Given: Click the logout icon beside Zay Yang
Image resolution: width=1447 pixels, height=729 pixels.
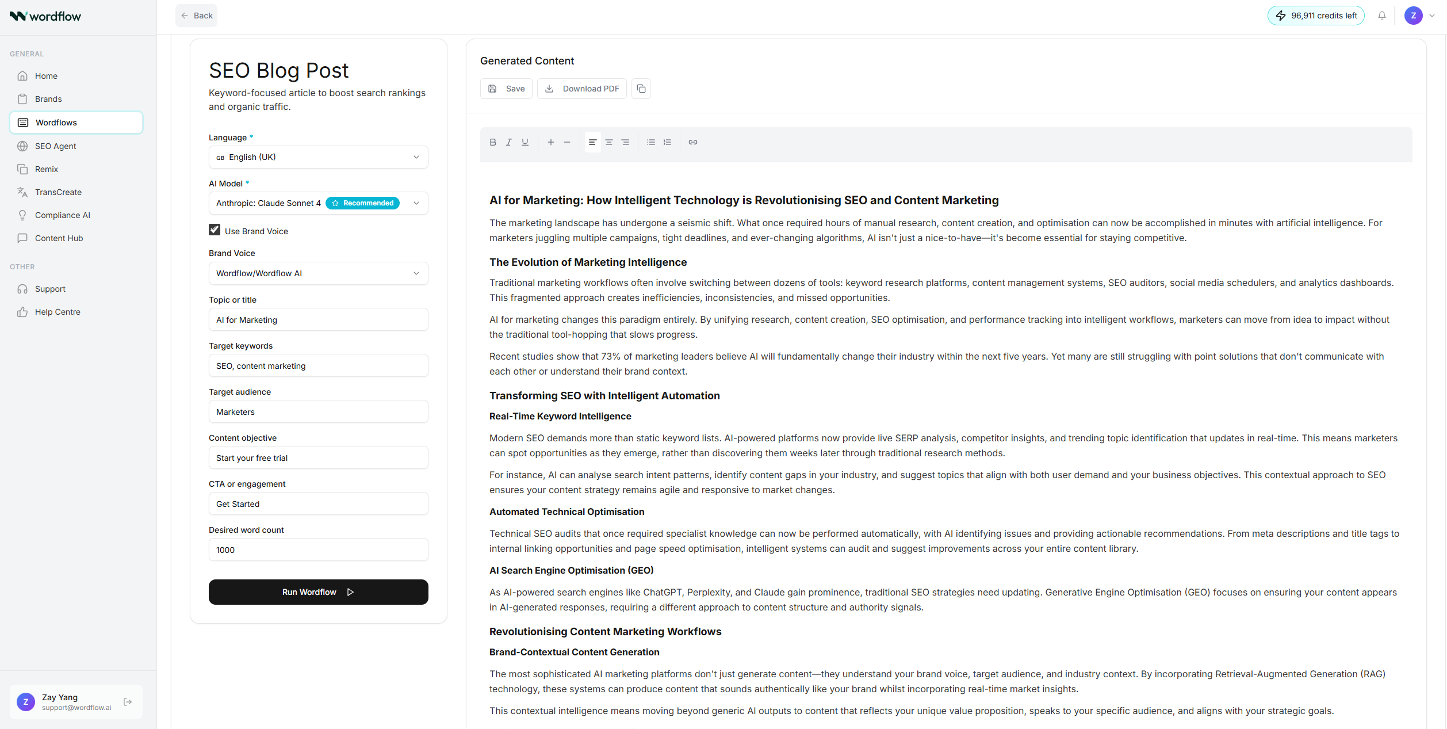Looking at the screenshot, I should [128, 702].
